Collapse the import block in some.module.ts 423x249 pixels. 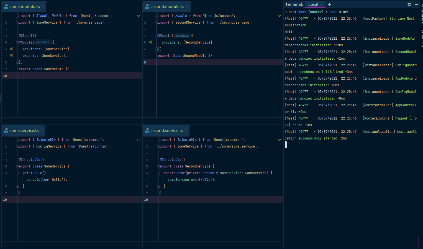click(17, 16)
